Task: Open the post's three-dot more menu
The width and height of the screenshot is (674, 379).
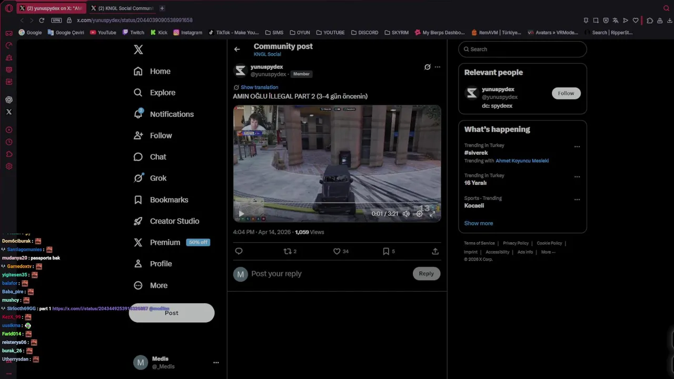Action: click(437, 67)
